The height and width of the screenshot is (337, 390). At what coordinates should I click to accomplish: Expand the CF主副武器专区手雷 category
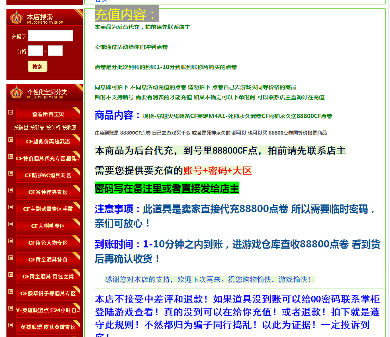pos(11,207)
